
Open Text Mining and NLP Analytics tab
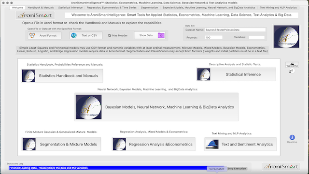[x=278, y=8]
